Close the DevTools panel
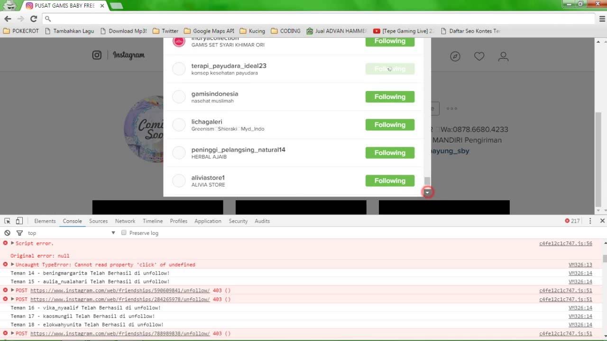Screen dimensions: 607x341 point(602,221)
